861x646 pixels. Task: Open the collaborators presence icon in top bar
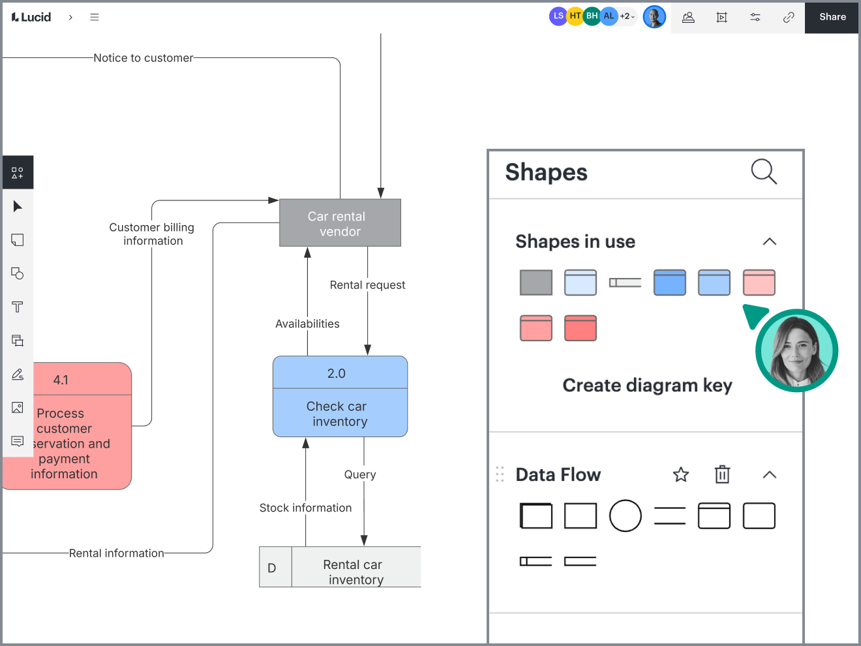coord(688,18)
